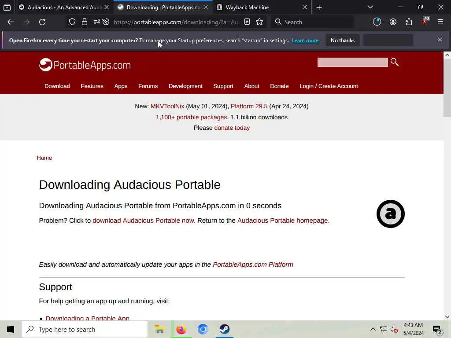
Task: Open a new tab with plus button
Action: click(319, 7)
